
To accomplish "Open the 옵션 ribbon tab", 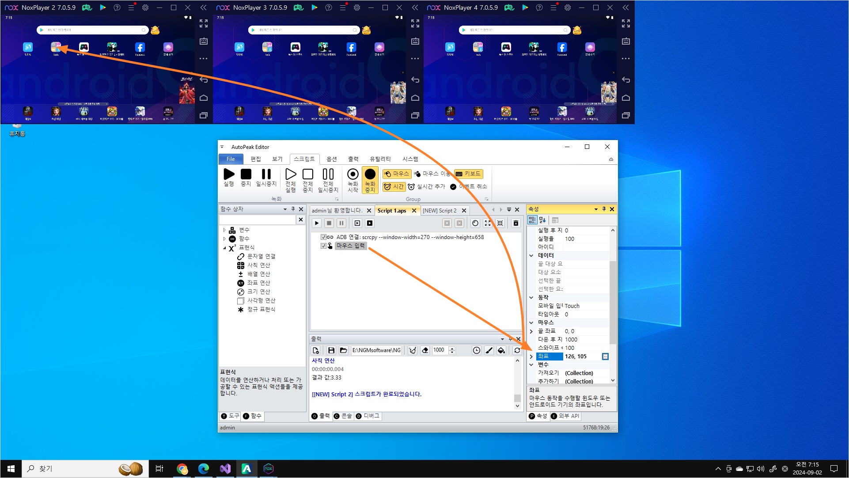I will pos(331,159).
